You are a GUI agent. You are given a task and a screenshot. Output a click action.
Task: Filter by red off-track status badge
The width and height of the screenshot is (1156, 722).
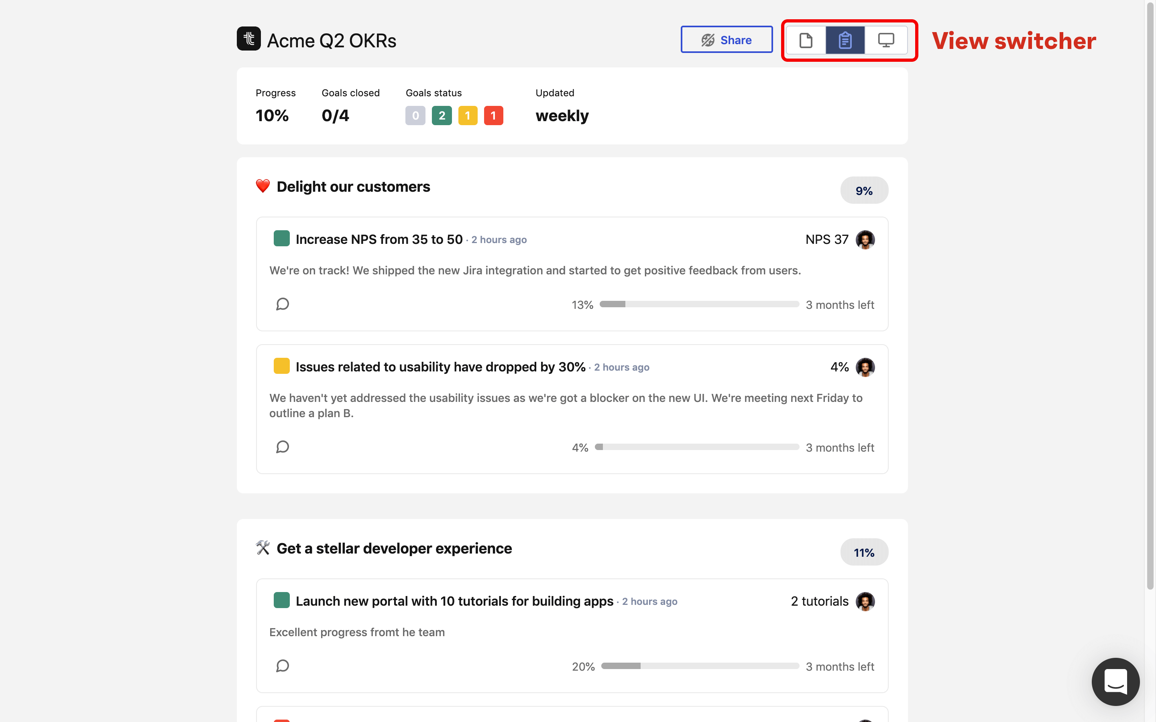pos(493,116)
